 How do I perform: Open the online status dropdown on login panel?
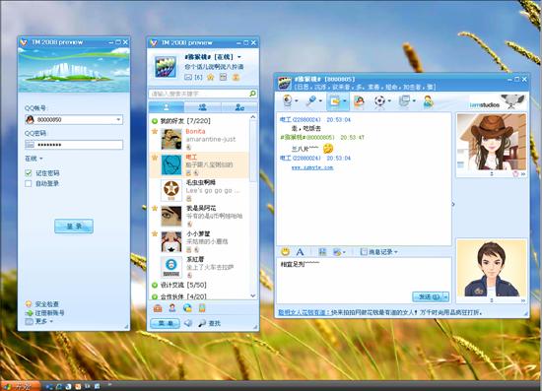coord(34,159)
